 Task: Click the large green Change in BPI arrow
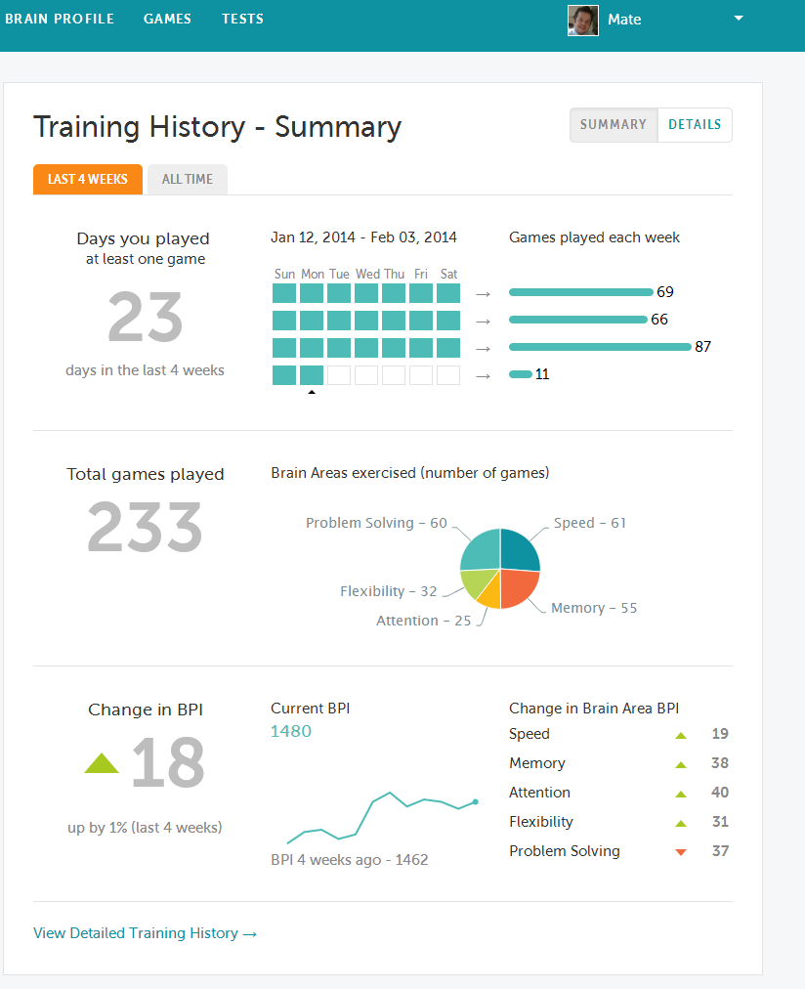(x=102, y=763)
